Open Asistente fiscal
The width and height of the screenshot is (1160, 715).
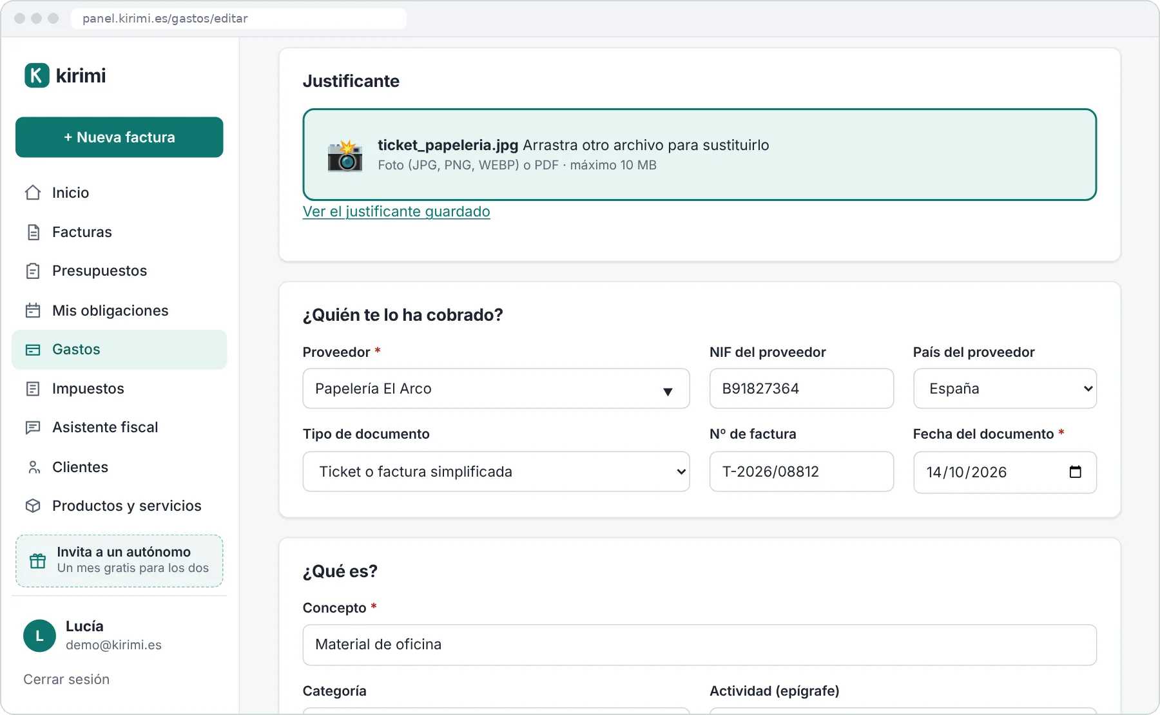pos(119,428)
